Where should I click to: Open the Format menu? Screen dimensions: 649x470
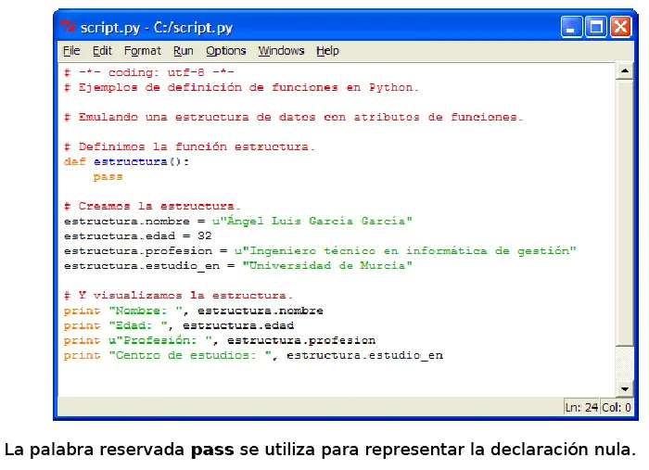pos(143,51)
